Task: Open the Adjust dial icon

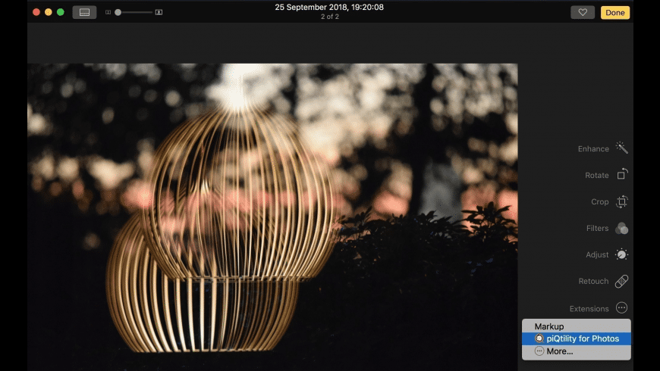Action: [x=622, y=254]
